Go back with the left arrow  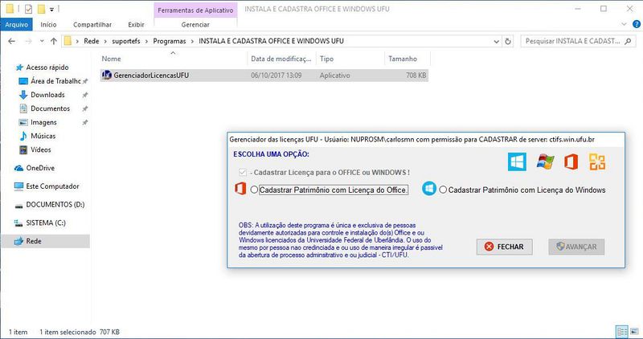click(11, 41)
